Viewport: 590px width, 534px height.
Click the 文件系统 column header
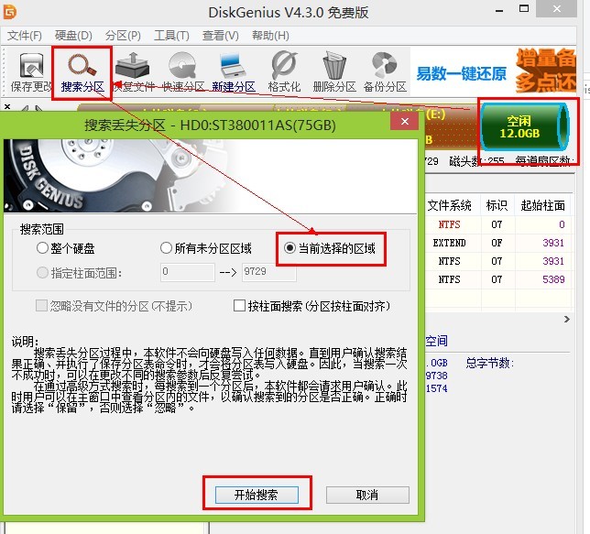click(449, 205)
